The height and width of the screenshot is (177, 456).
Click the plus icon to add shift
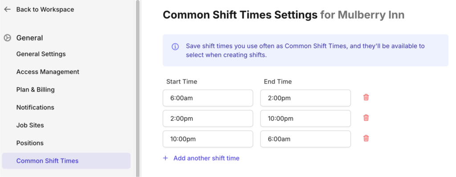point(166,158)
